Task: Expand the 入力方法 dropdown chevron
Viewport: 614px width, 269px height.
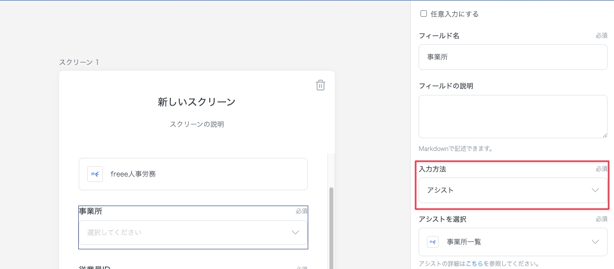Action: [595, 190]
